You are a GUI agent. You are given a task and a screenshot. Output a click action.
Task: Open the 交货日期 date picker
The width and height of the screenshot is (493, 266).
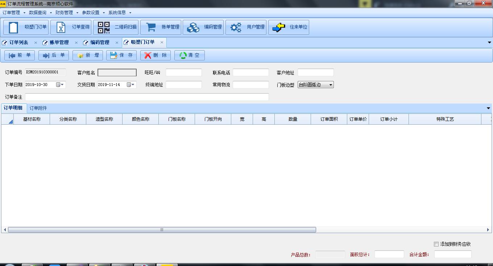pos(133,85)
